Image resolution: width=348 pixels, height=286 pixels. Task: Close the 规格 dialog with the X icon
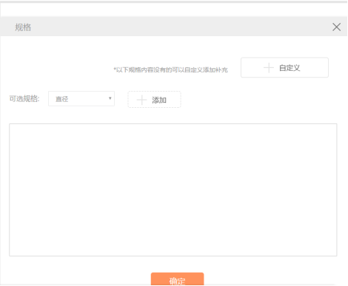[x=336, y=27]
